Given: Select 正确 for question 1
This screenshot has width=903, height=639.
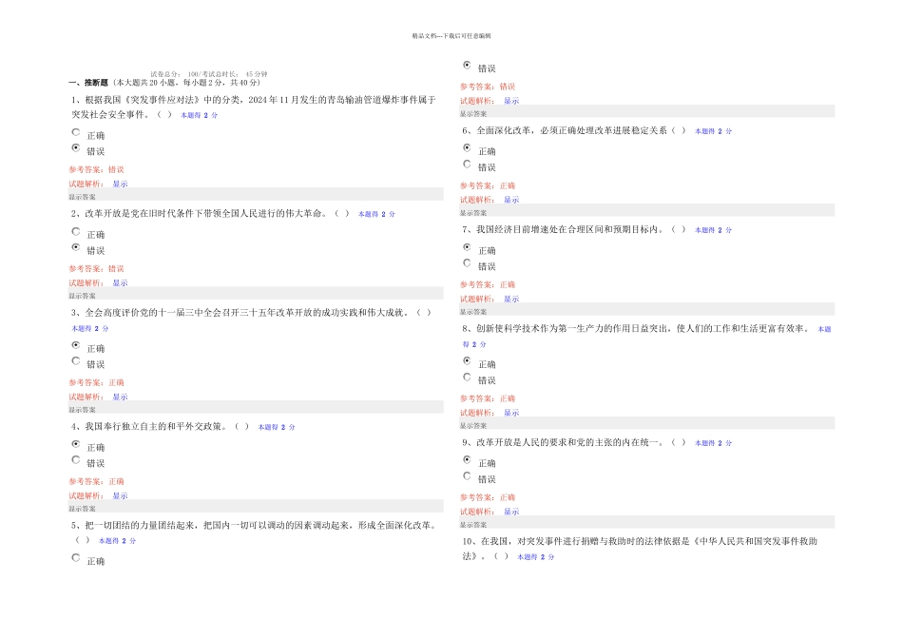Looking at the screenshot, I should [x=75, y=132].
